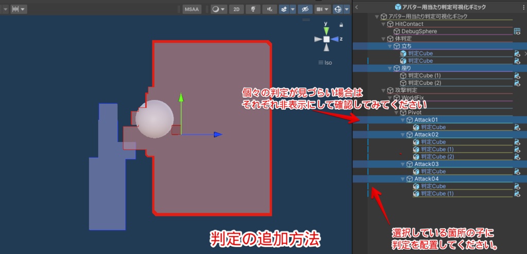Select the 立ち object row
Screen dimensions: 527x254
440,46
